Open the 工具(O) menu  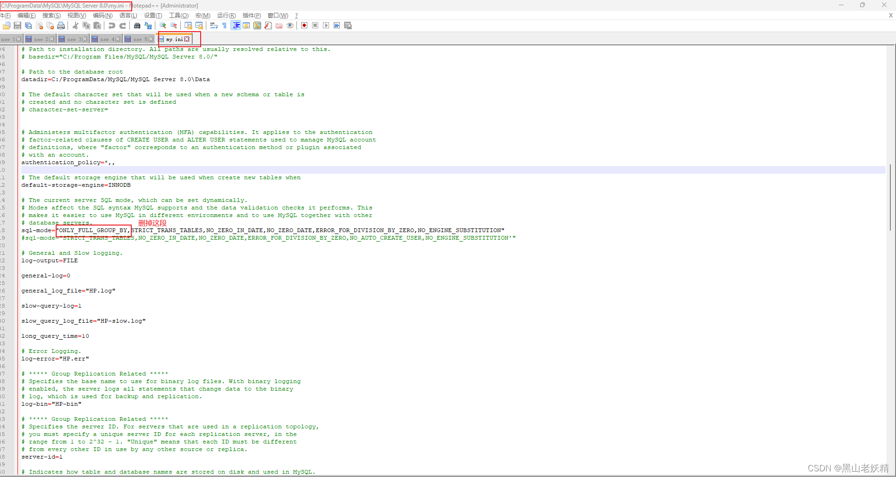[178, 16]
